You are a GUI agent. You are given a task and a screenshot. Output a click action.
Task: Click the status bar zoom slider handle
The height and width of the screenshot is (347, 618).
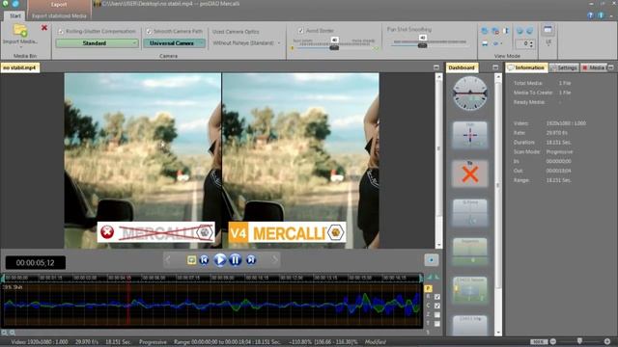tap(579, 340)
